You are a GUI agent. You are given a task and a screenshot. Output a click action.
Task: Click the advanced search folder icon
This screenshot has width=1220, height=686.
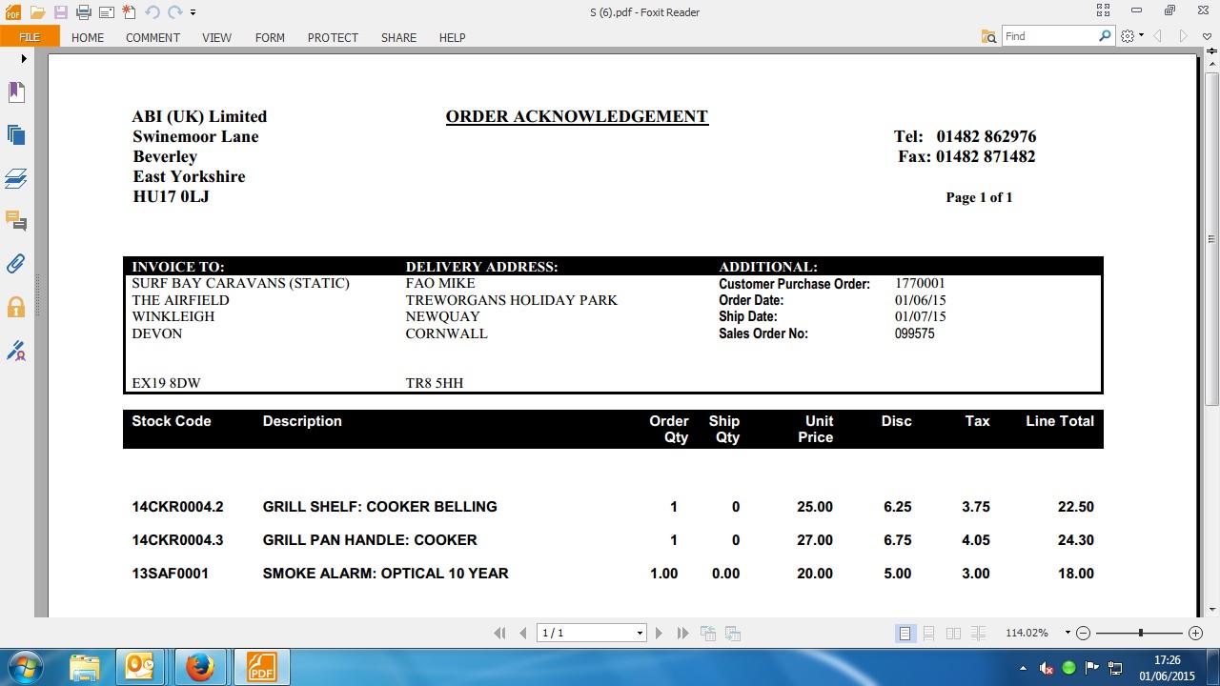[988, 36]
